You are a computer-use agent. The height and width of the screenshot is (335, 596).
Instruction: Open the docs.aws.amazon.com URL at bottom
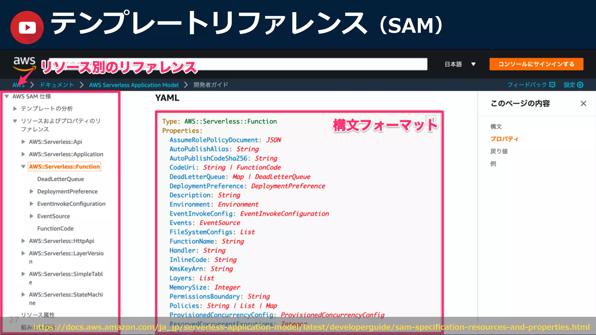click(311, 327)
